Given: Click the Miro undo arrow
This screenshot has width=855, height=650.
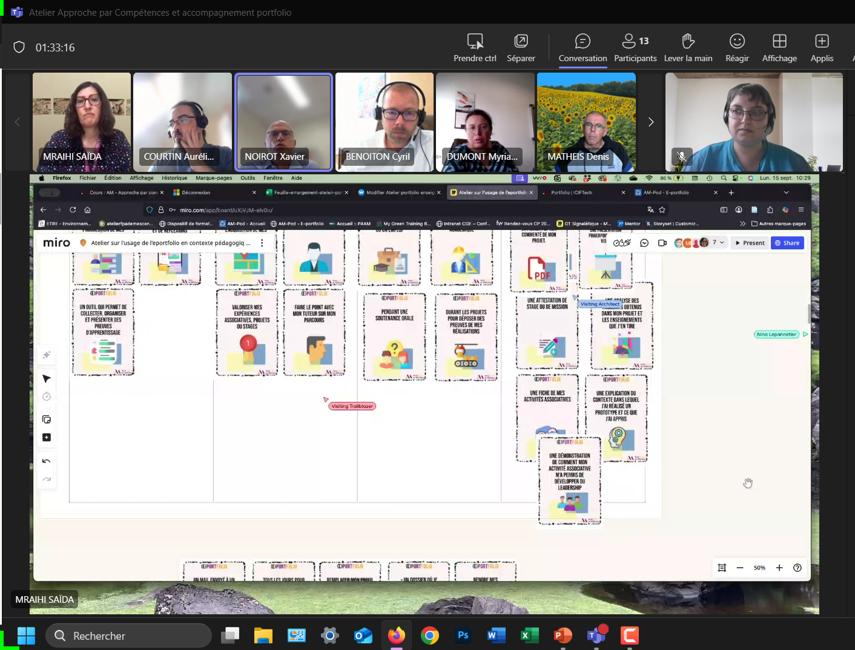Looking at the screenshot, I should [47, 461].
